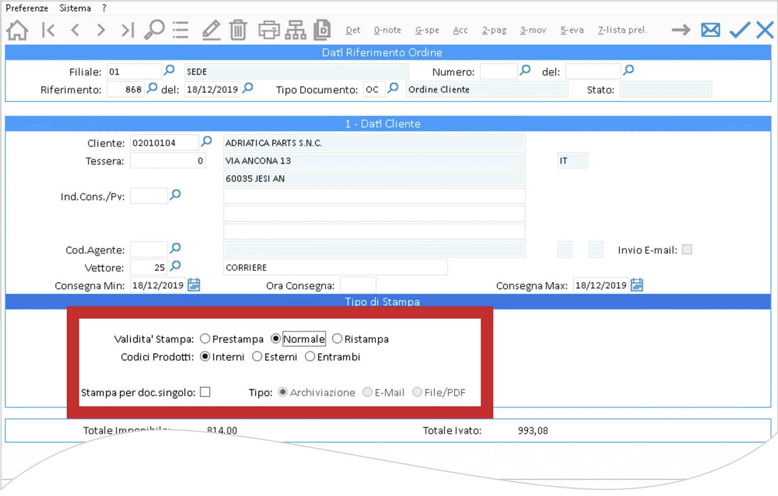Open the Sistema menu
This screenshot has width=778, height=496.
click(x=75, y=8)
